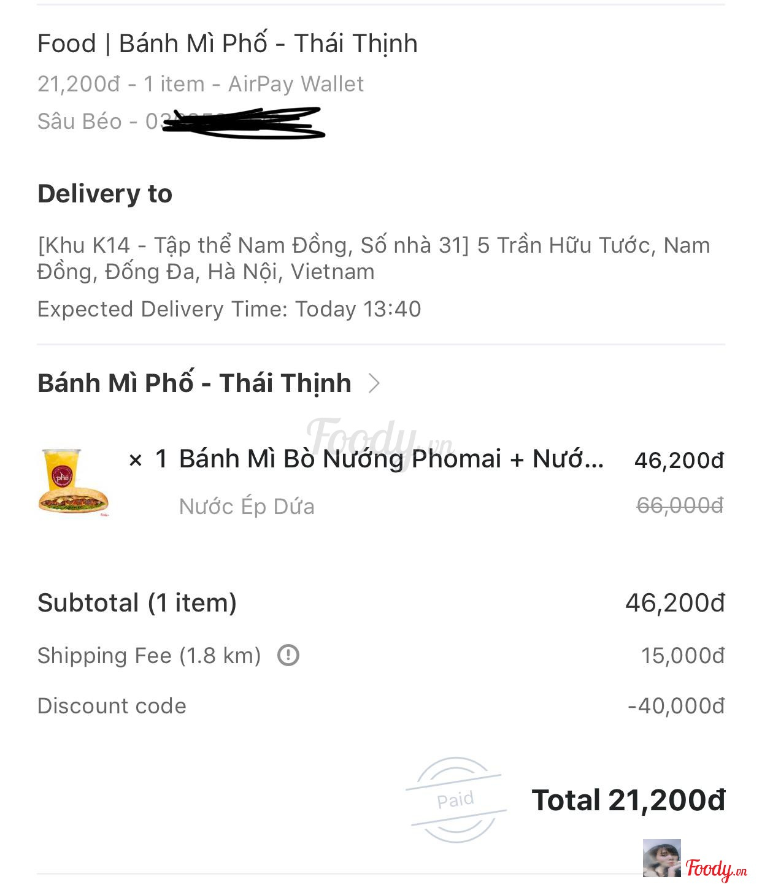762x890 pixels.
Task: Tap the delivery address text
Action: pyautogui.click(x=373, y=258)
